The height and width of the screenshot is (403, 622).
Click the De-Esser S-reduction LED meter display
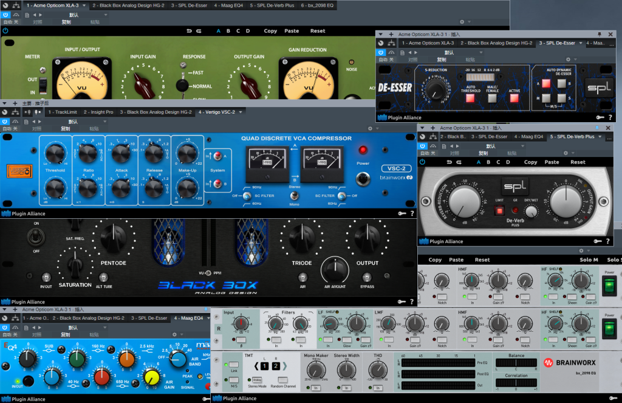480,77
